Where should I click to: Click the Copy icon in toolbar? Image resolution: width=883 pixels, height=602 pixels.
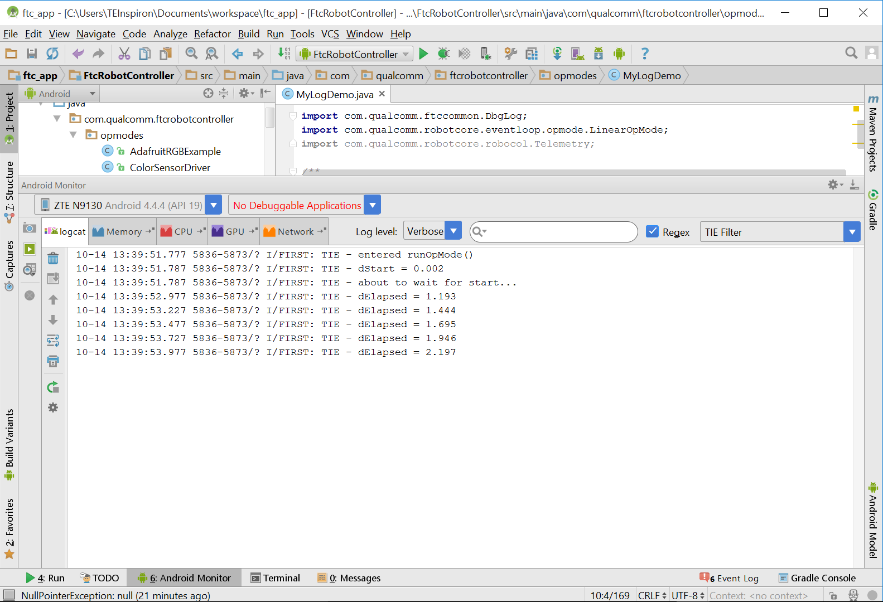pyautogui.click(x=145, y=54)
